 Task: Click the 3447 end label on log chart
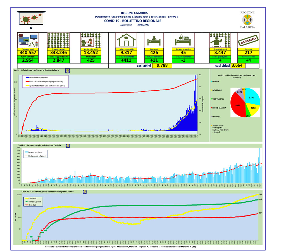(x=260, y=199)
